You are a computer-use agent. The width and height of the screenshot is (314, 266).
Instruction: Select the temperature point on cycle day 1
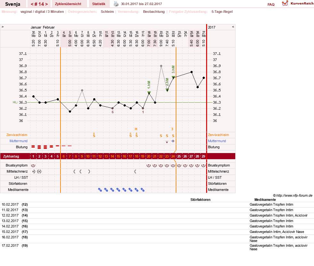[x=33, y=96]
